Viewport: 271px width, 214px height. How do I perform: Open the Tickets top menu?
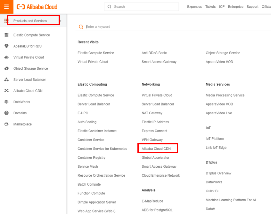pyautogui.click(x=210, y=7)
